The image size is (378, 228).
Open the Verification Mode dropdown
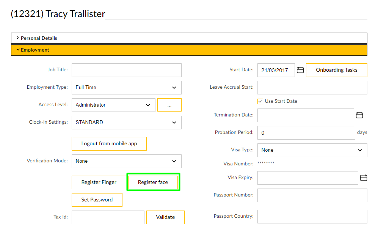pyautogui.click(x=127, y=161)
